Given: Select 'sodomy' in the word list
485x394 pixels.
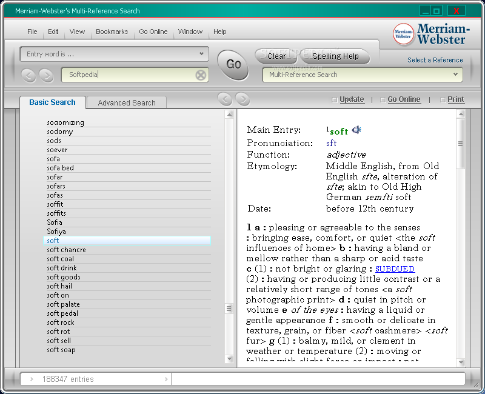Looking at the screenshot, I should [127, 132].
